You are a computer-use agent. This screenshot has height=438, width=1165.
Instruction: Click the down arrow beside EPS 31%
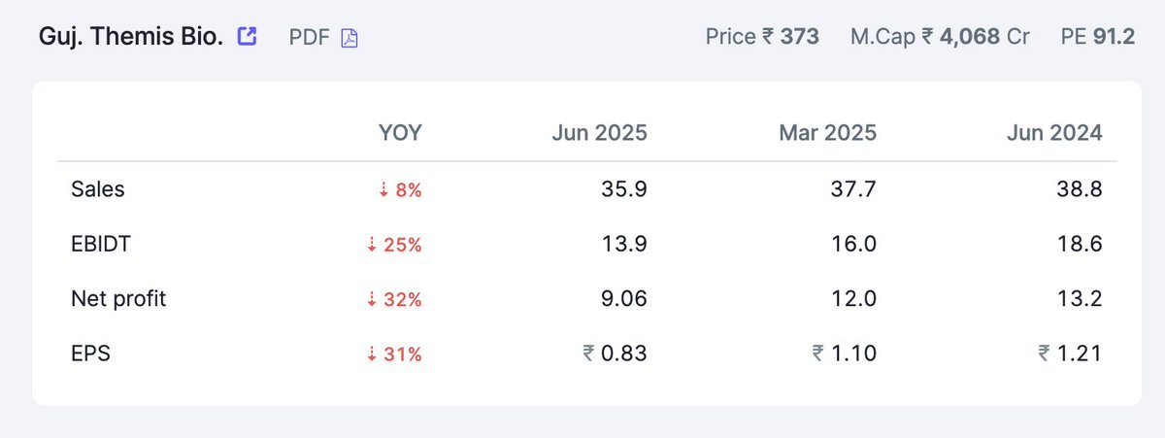pyautogui.click(x=373, y=354)
